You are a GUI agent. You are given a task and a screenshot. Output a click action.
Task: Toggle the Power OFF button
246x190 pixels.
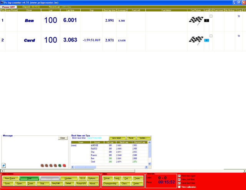(x=8, y=7)
